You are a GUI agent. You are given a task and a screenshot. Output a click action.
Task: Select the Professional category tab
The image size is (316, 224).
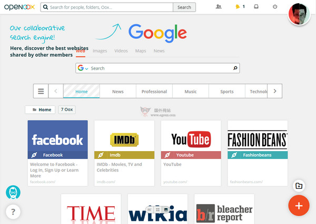pyautogui.click(x=154, y=91)
